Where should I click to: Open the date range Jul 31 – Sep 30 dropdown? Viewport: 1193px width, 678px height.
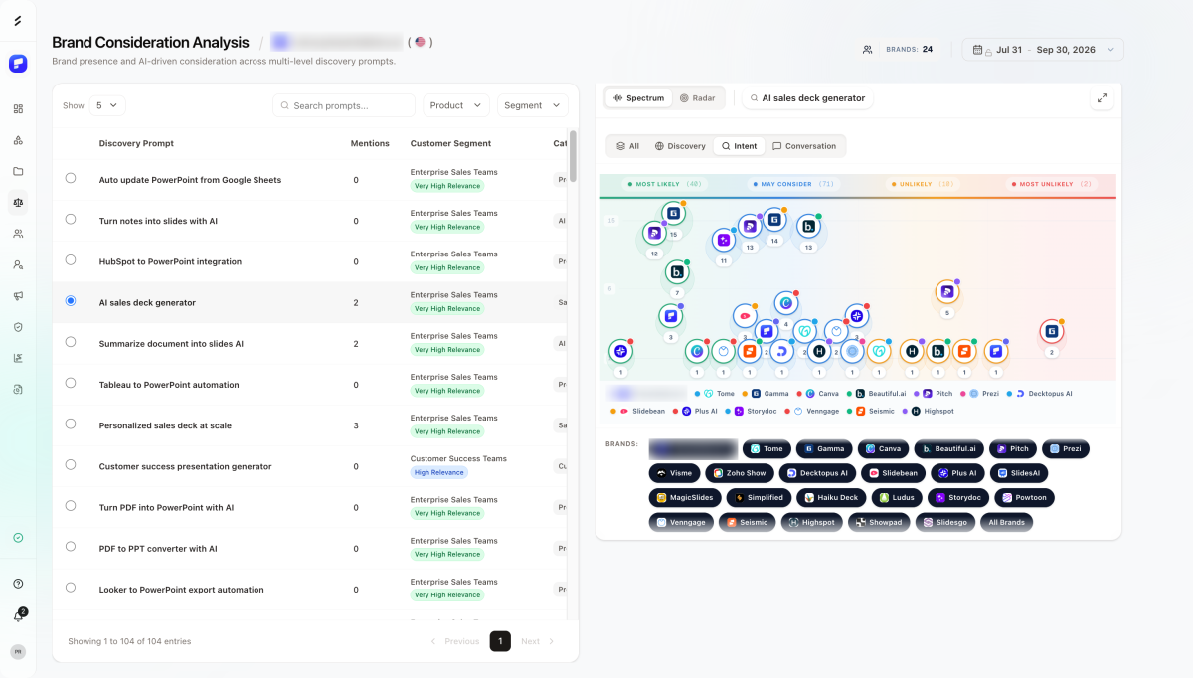(1043, 49)
